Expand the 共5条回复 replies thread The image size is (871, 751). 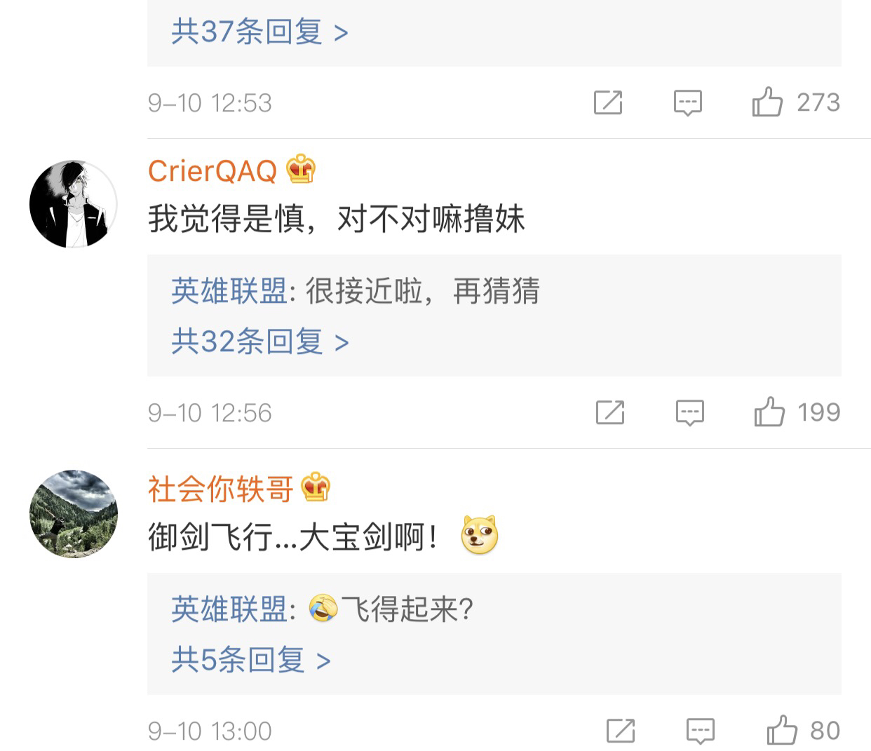coord(250,661)
